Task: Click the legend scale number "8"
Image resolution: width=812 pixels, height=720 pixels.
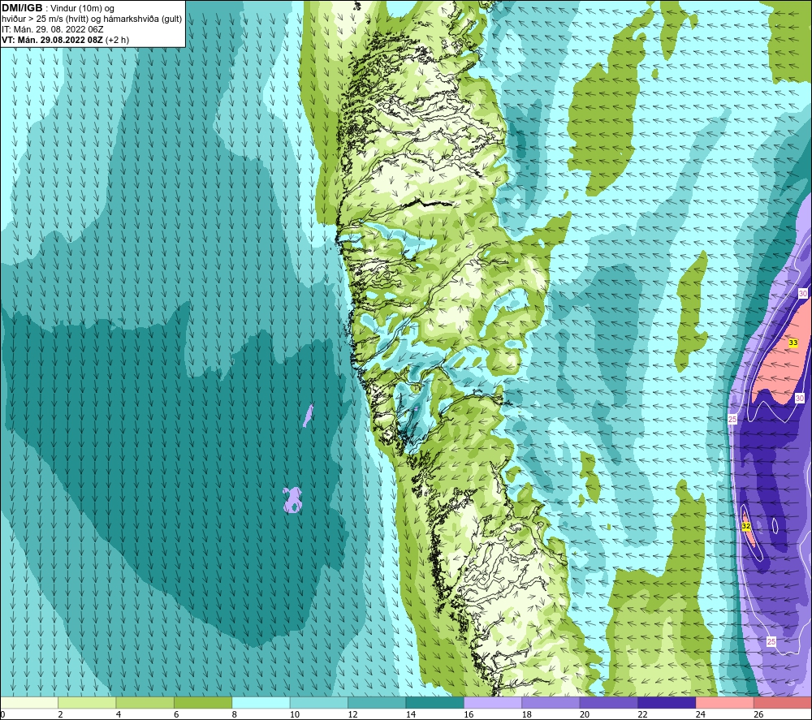Action: click(235, 715)
